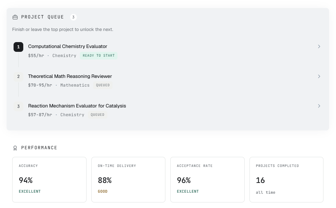336x208 pixels.
Task: Open the Computational Chemistry Evaluator project title
Action: click(x=67, y=46)
